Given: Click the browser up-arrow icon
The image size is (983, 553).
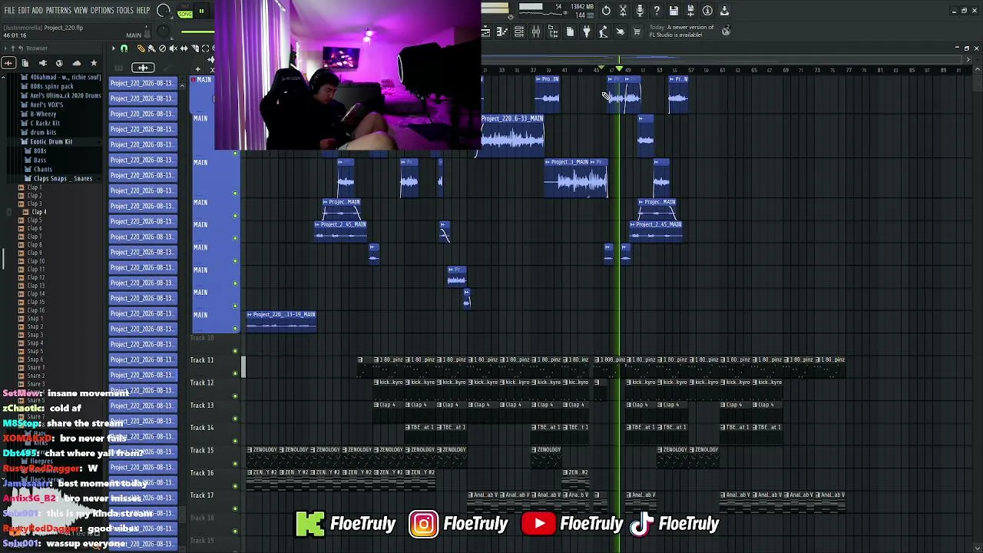Looking at the screenshot, I should pyautogui.click(x=12, y=48).
